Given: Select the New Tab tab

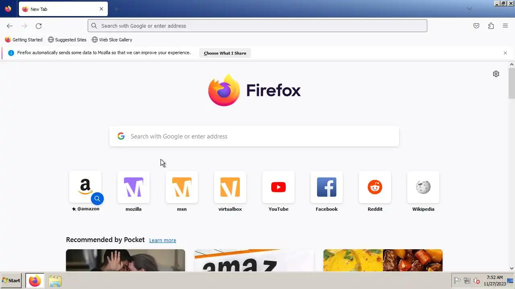Looking at the screenshot, I should [63, 9].
